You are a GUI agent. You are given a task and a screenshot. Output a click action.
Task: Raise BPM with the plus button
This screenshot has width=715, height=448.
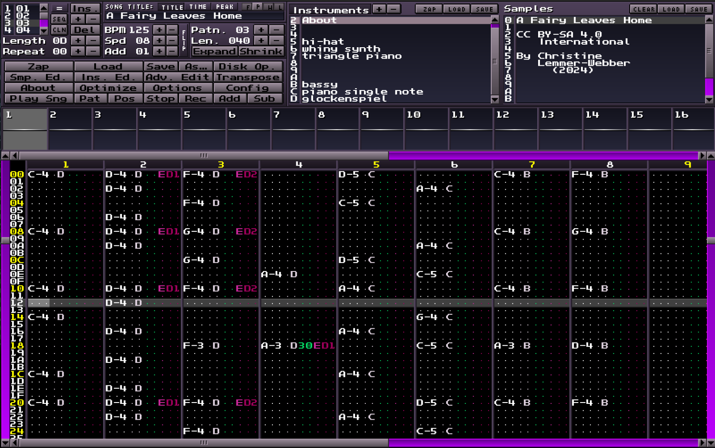[159, 30]
